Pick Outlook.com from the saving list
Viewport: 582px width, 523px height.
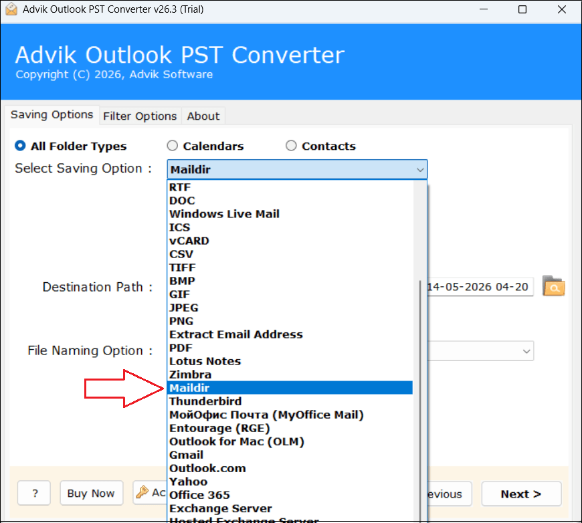coord(290,467)
